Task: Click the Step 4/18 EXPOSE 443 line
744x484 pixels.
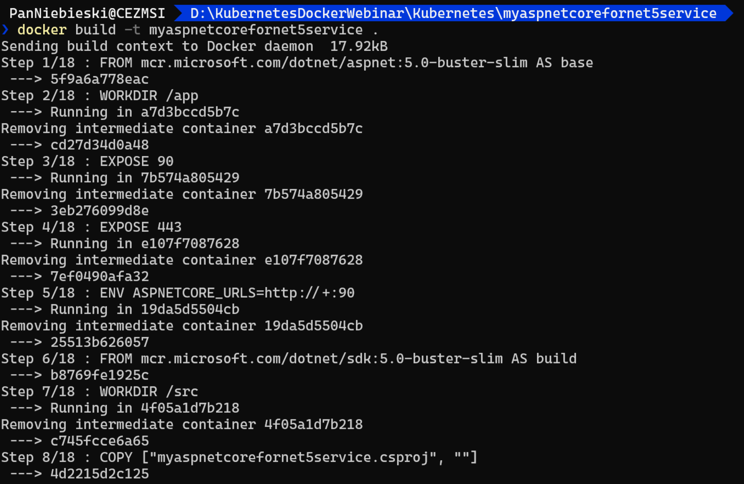Action: 91,227
